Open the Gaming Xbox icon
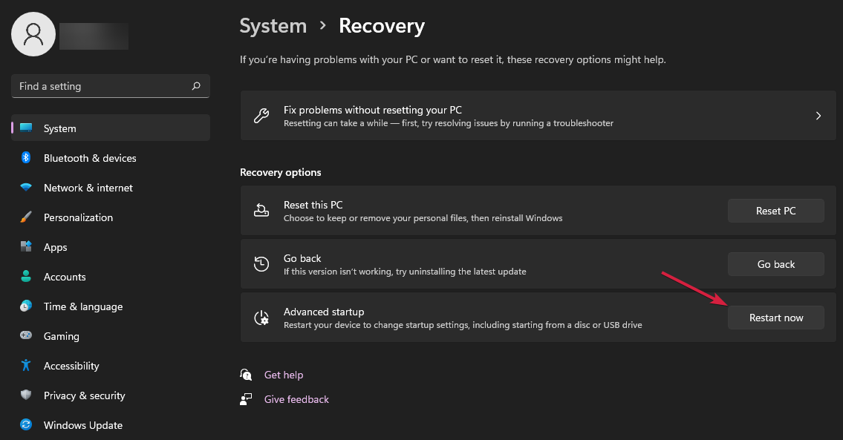 coord(25,336)
